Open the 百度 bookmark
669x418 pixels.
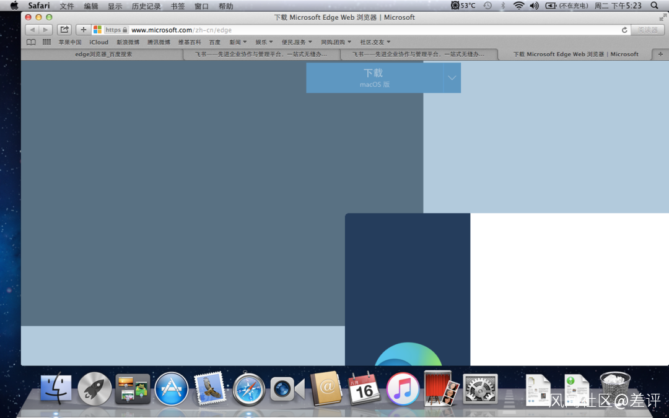click(x=215, y=42)
